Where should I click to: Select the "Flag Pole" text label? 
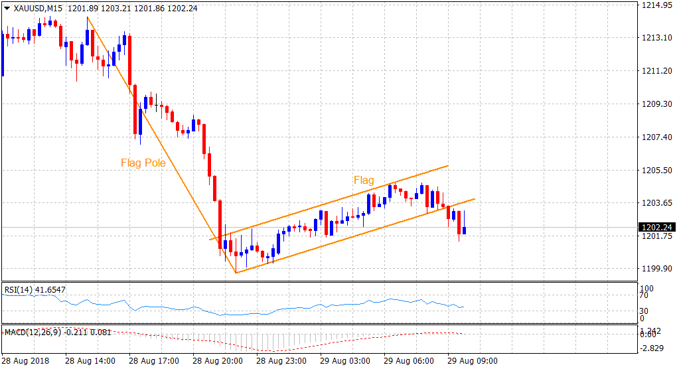coord(143,163)
